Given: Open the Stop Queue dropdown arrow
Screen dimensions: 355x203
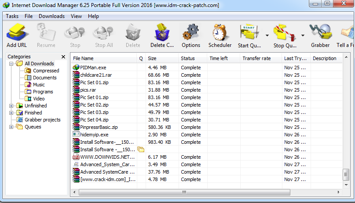Looking at the screenshot, I should (303, 36).
